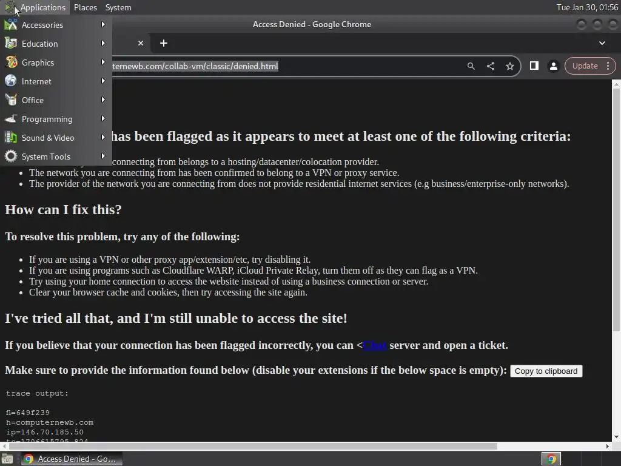Click the Accessories scissors icon

11,24
